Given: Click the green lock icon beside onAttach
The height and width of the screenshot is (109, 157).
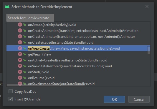Looking at the screenshot, I should 24,25.
